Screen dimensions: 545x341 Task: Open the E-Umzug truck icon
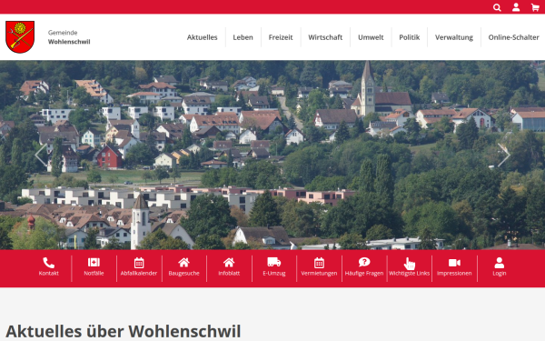point(274,262)
